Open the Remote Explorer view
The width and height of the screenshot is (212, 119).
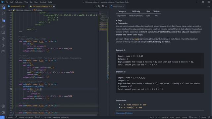[3, 32]
